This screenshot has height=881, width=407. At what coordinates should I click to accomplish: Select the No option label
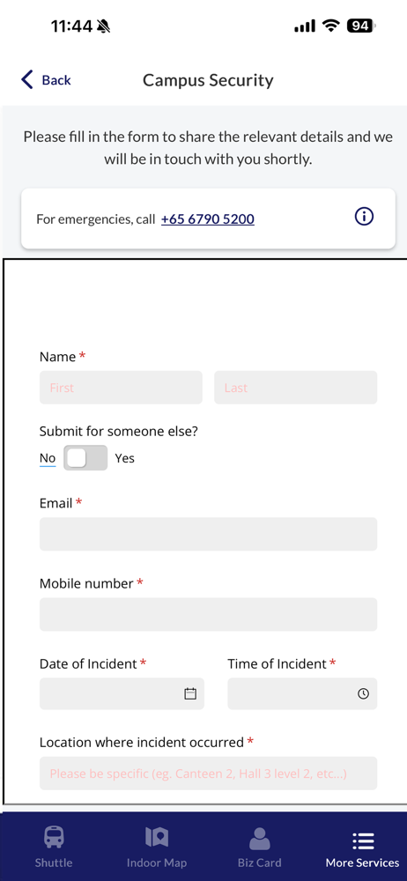coord(48,458)
